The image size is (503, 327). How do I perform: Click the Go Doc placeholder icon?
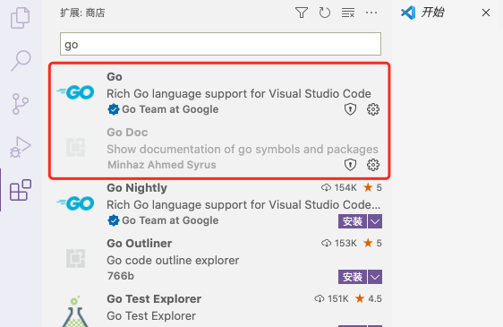(75, 147)
